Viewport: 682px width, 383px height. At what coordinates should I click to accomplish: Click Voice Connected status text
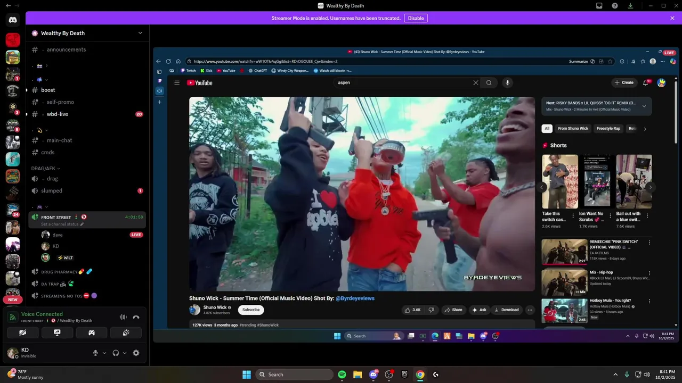[42, 314]
